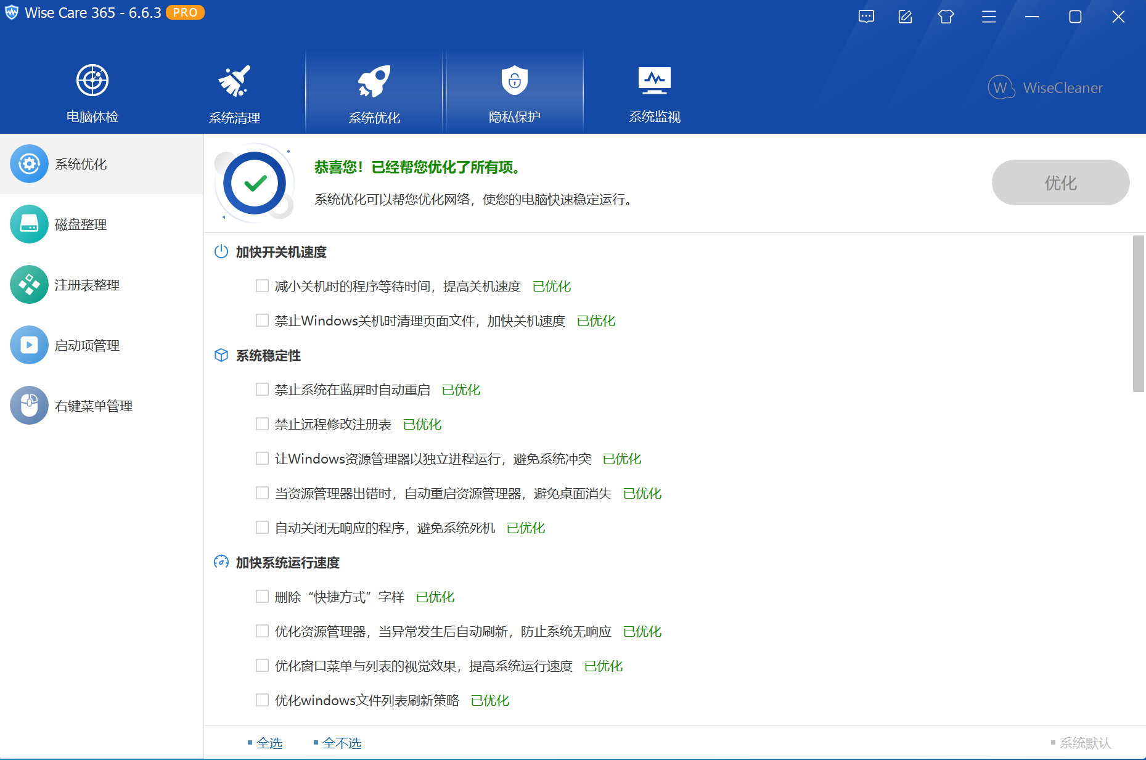
Task: Check 让Windows资源管理器以独立进程运行 option
Action: click(x=262, y=459)
